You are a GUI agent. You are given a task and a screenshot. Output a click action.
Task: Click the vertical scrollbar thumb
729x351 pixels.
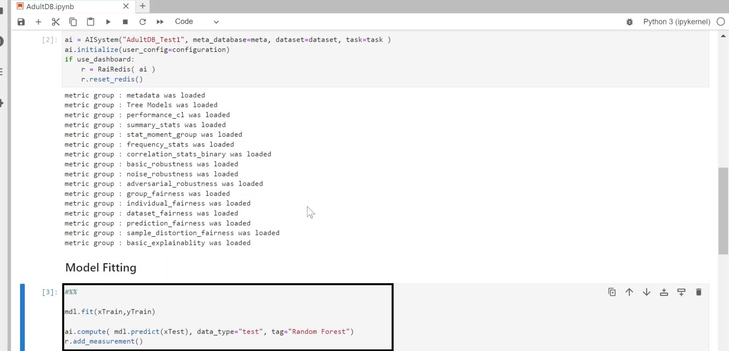[723, 211]
